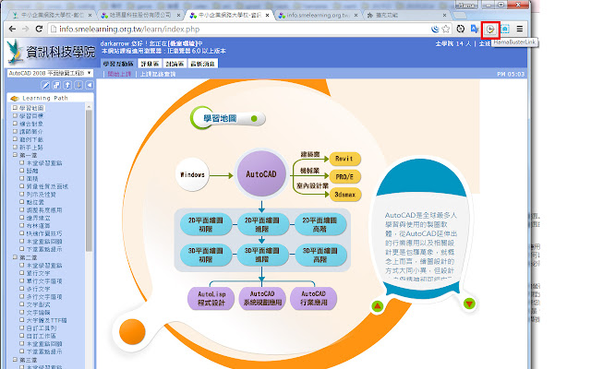Click the windows icon in the Learning Path toolbar
This screenshot has height=369, width=591.
(56, 85)
